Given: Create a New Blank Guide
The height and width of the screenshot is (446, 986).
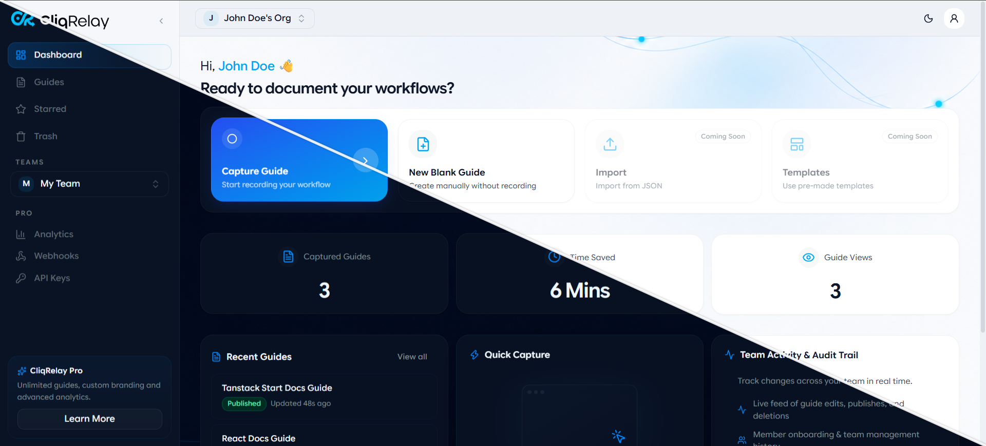Looking at the screenshot, I should pos(486,161).
